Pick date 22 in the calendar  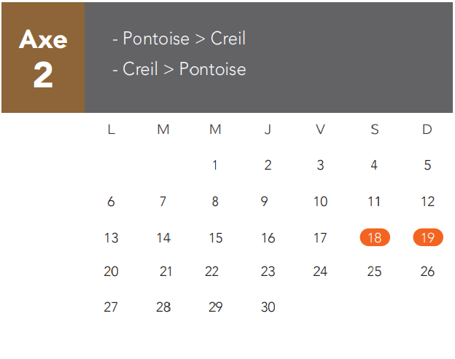click(x=212, y=272)
